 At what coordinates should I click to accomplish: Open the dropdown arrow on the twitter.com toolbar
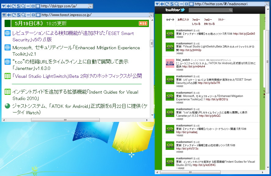point(157,4)
